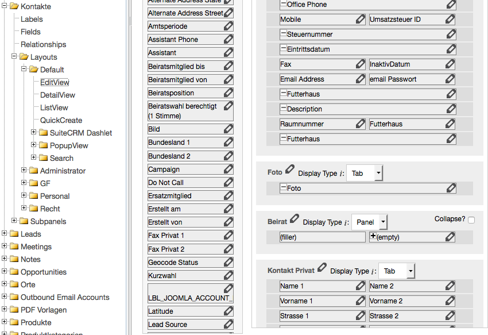Viewport: 488px width, 335px height.
Task: Open the EditView layout
Action: click(55, 82)
